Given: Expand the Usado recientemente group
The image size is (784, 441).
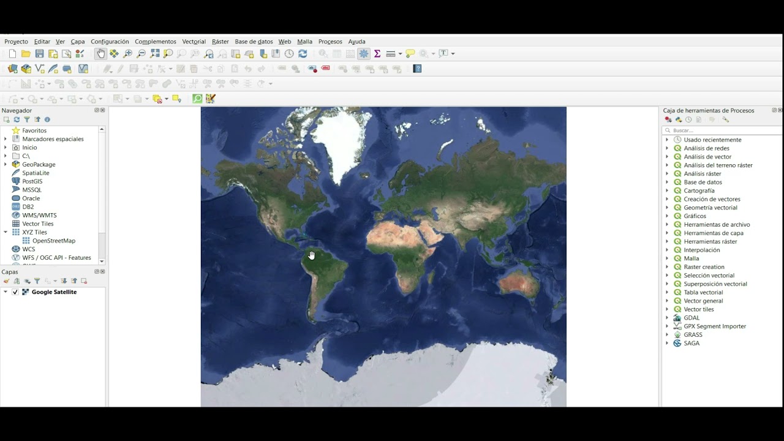Looking at the screenshot, I should click(667, 140).
